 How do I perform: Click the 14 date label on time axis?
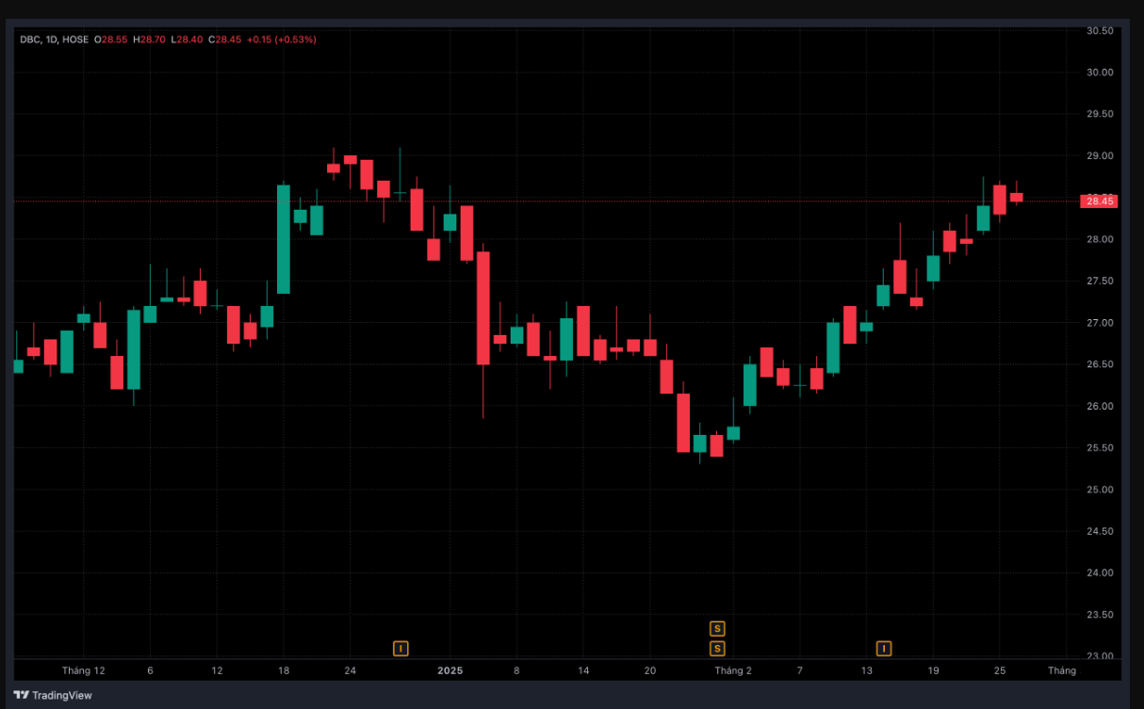pyautogui.click(x=583, y=671)
